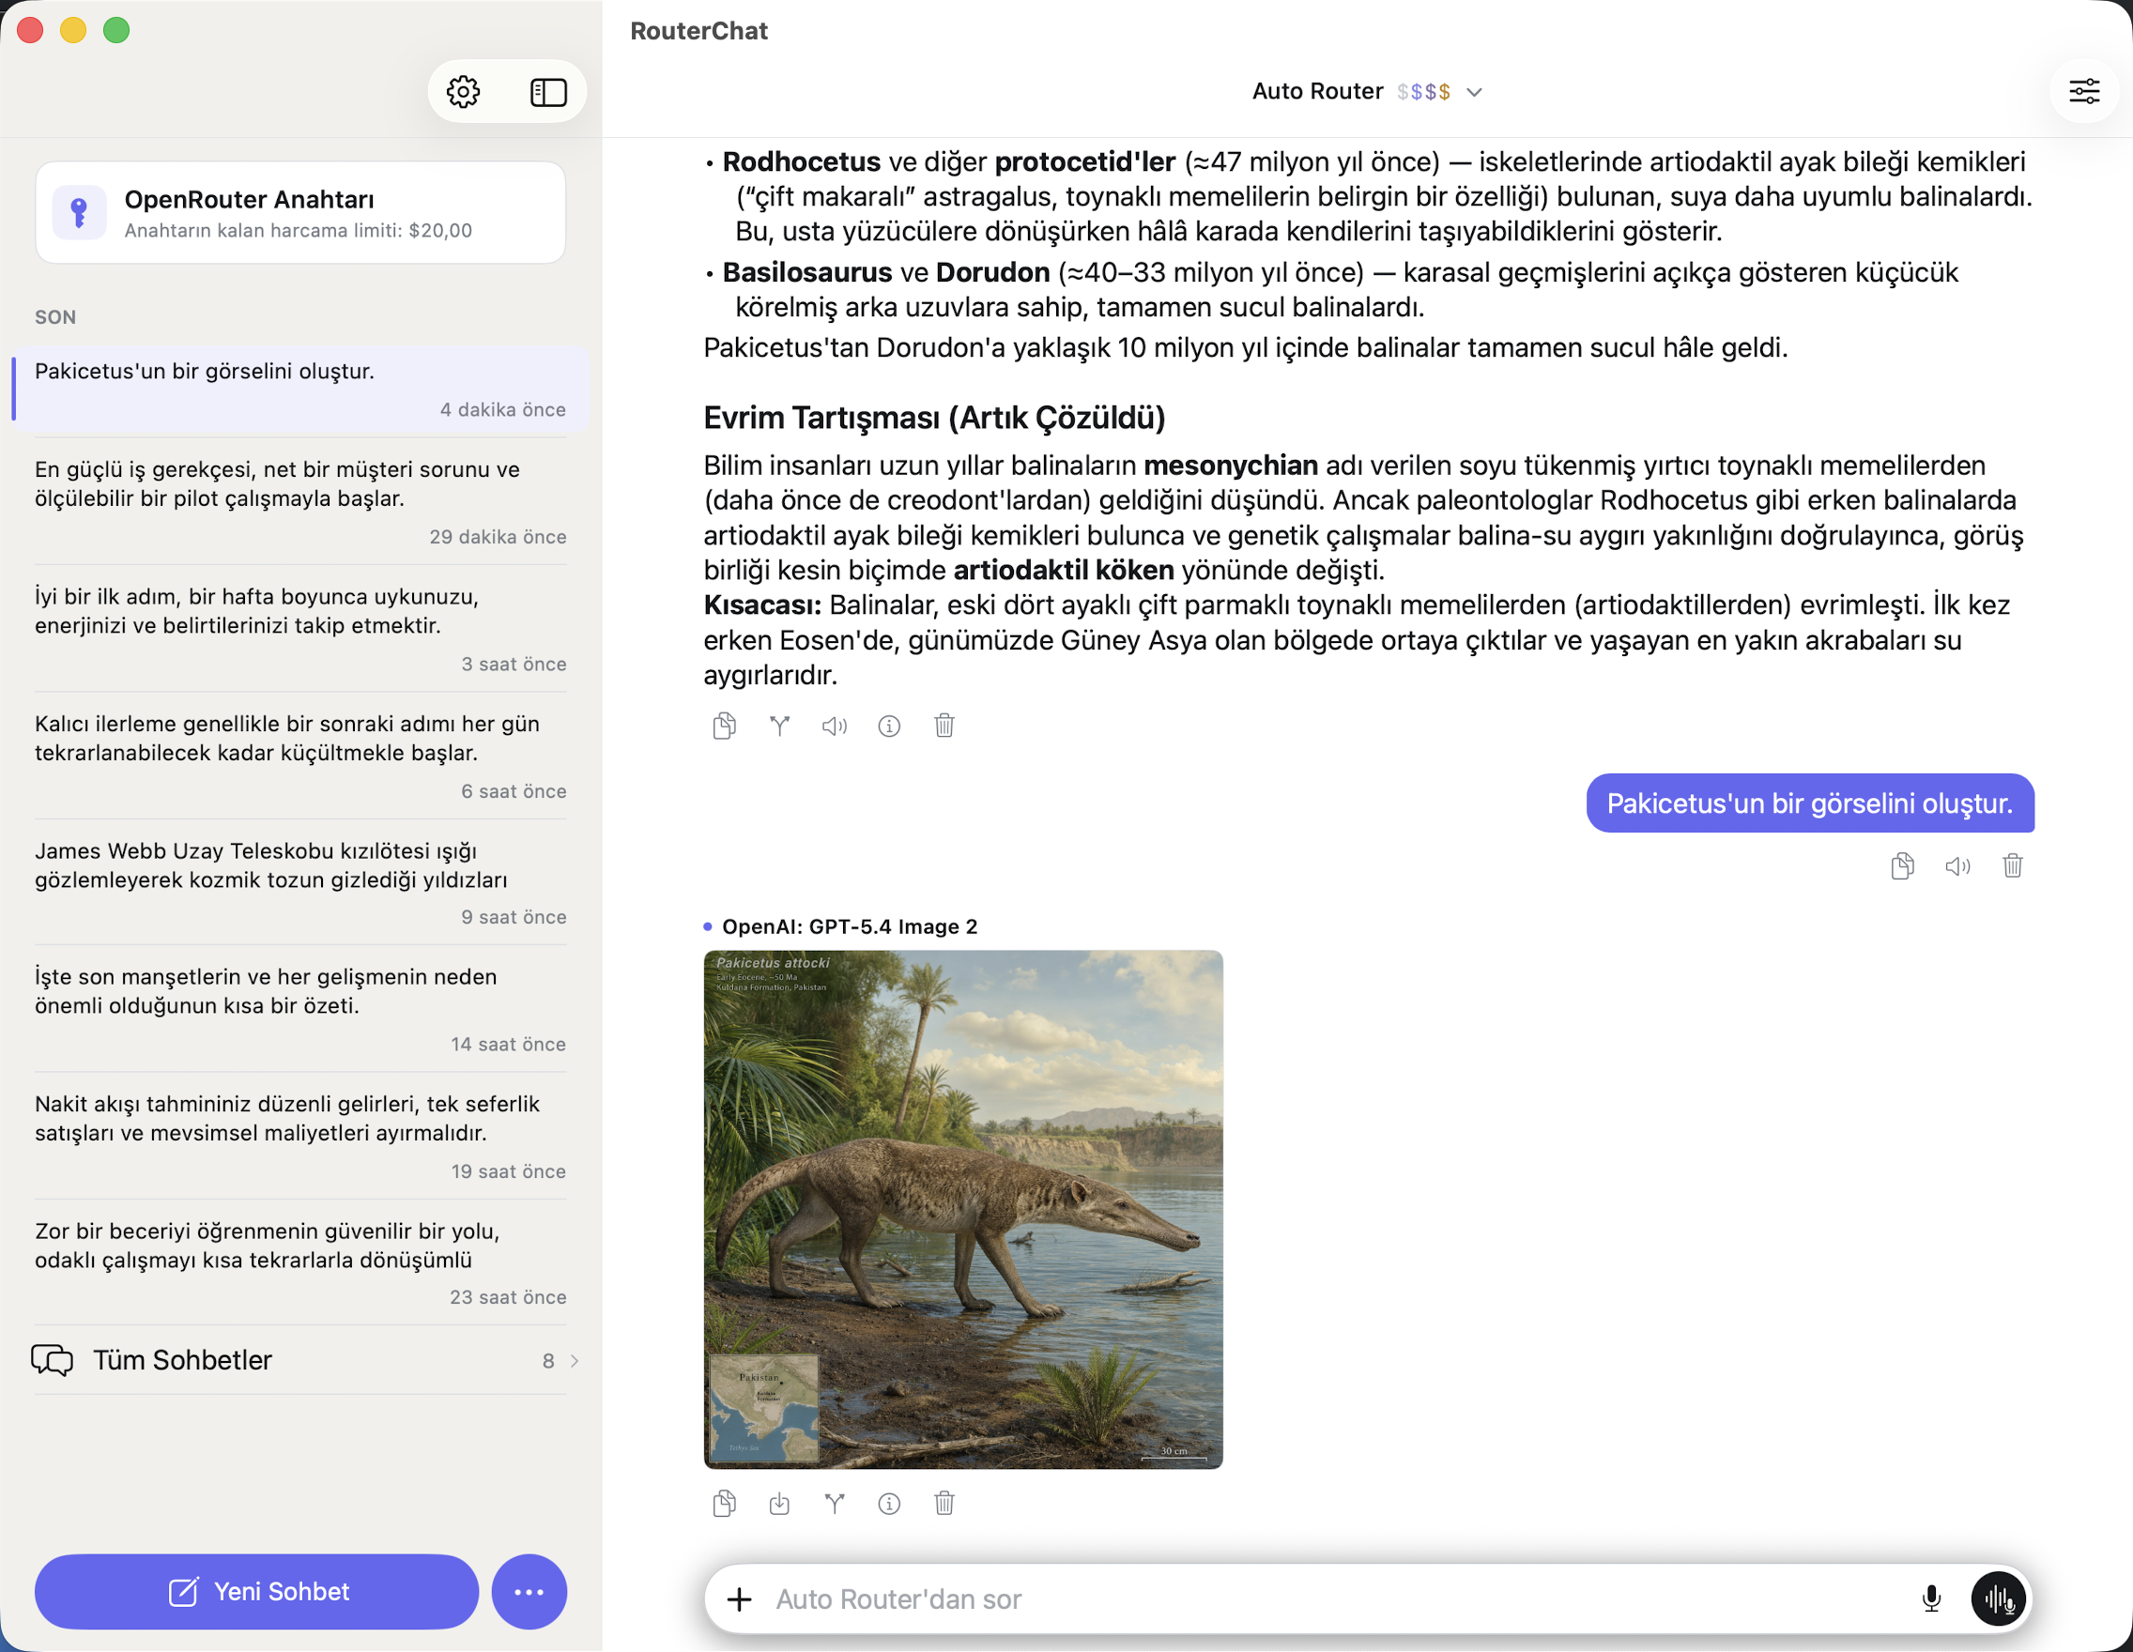
Task: Open the more options ellipsis button
Action: point(529,1592)
